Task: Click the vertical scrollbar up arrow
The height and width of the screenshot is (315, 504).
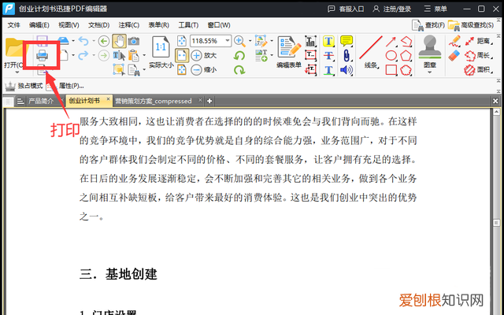Action: [496, 112]
